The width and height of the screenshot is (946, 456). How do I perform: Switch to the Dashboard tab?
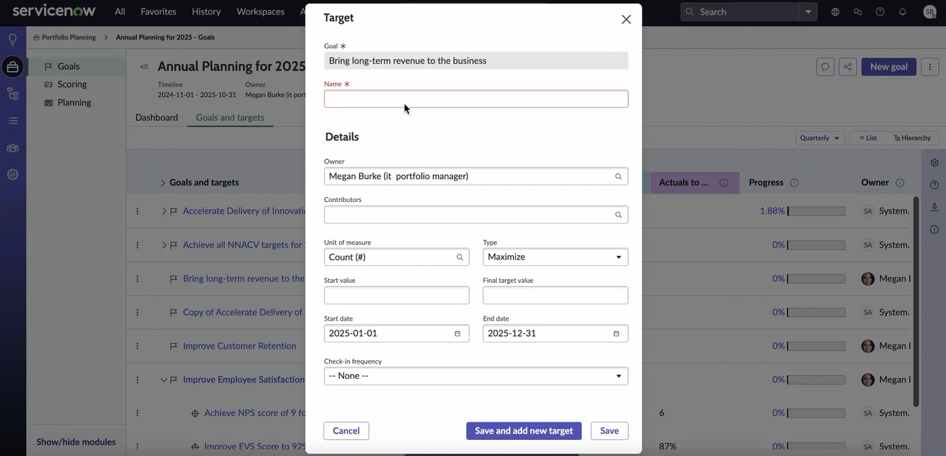pos(156,117)
